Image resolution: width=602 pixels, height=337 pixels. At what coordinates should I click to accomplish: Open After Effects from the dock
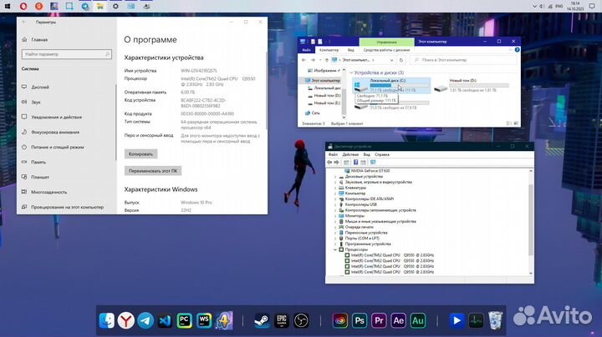pos(398,320)
